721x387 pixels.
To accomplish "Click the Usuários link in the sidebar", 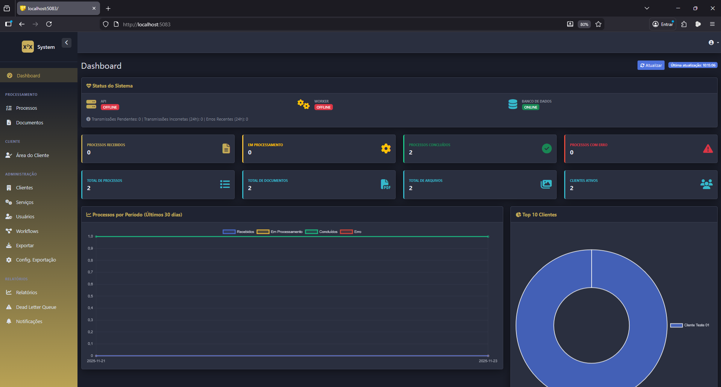I will click(x=25, y=217).
